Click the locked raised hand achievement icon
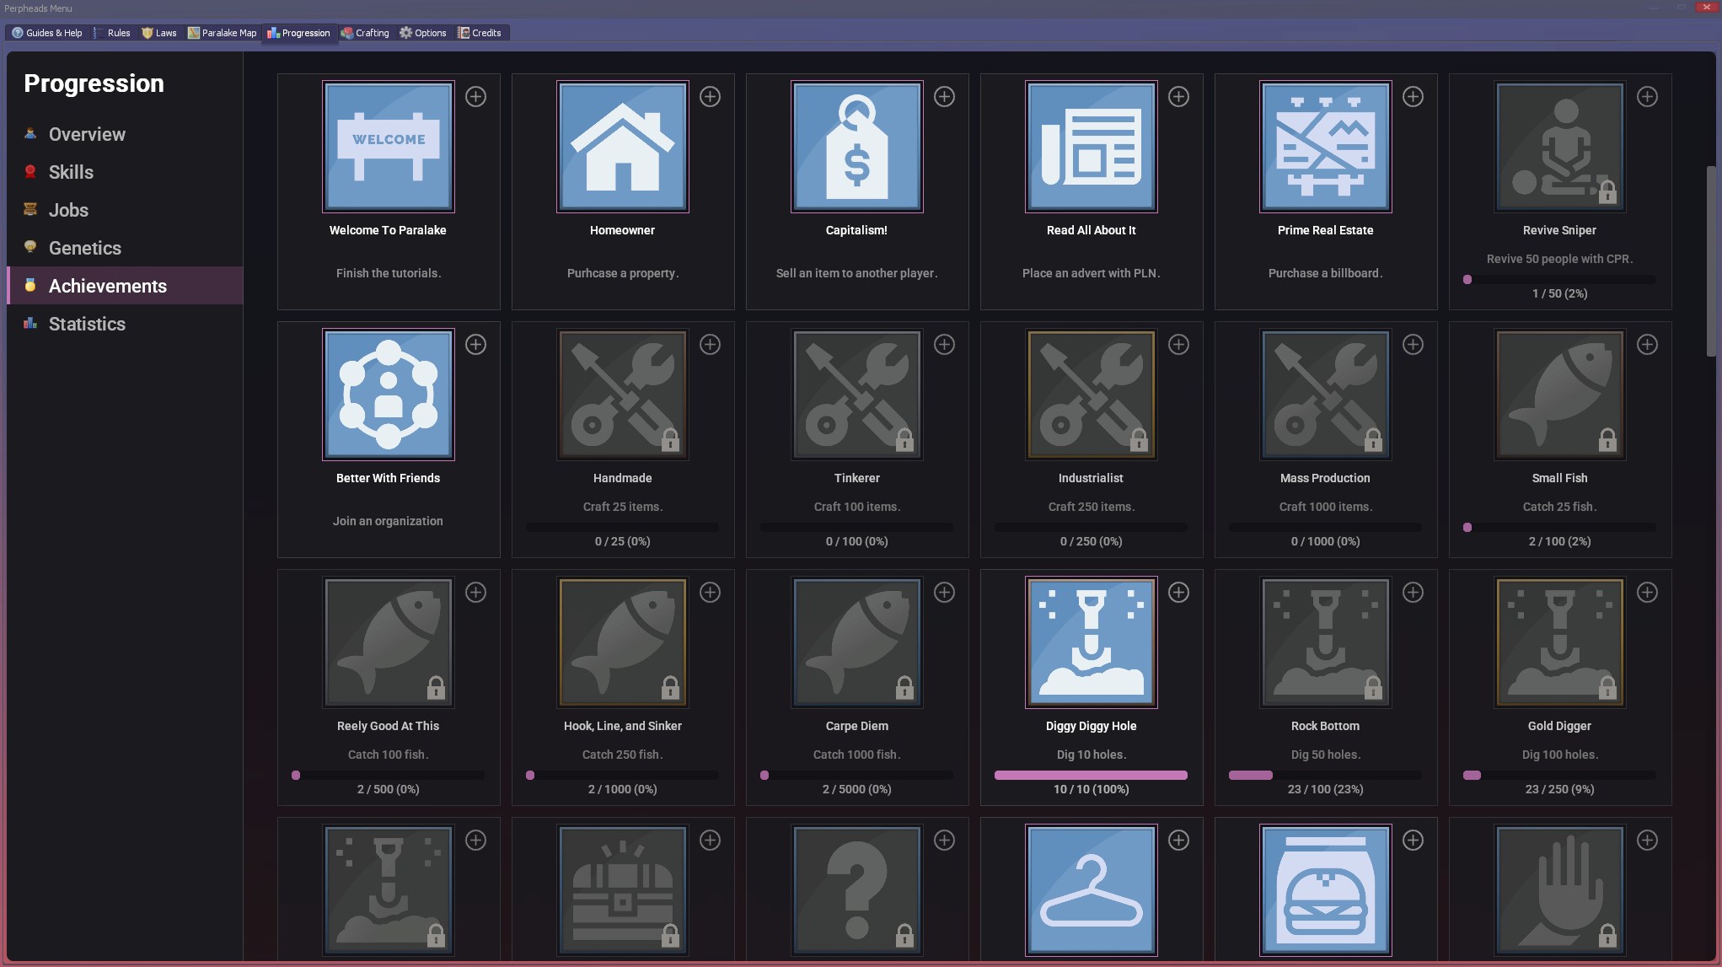 1560,890
